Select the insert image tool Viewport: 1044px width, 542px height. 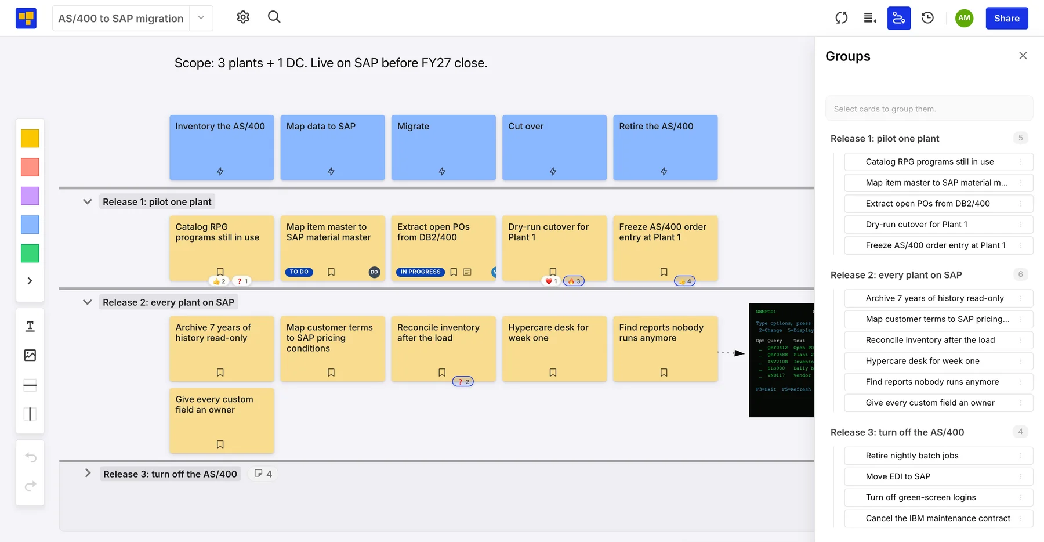(30, 355)
